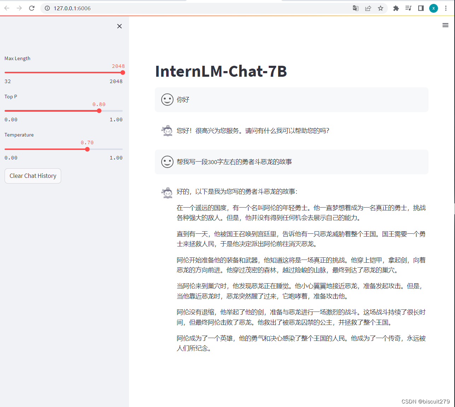This screenshot has height=407, width=455.
Task: Click the site information icon in address bar
Action: point(47,8)
